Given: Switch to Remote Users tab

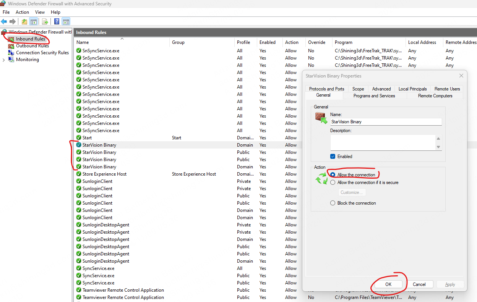Looking at the screenshot, I should click(x=447, y=89).
